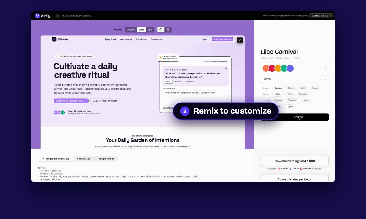Pick the amber yellow palette swatch
The image size is (366, 219).
pyautogui.click(x=278, y=68)
